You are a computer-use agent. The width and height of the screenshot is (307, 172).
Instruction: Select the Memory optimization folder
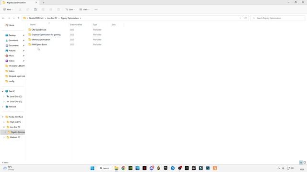[41, 40]
